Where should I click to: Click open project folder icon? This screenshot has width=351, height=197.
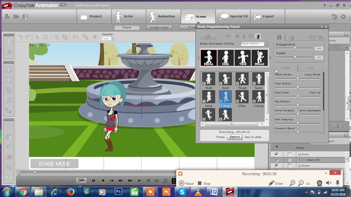16,17
